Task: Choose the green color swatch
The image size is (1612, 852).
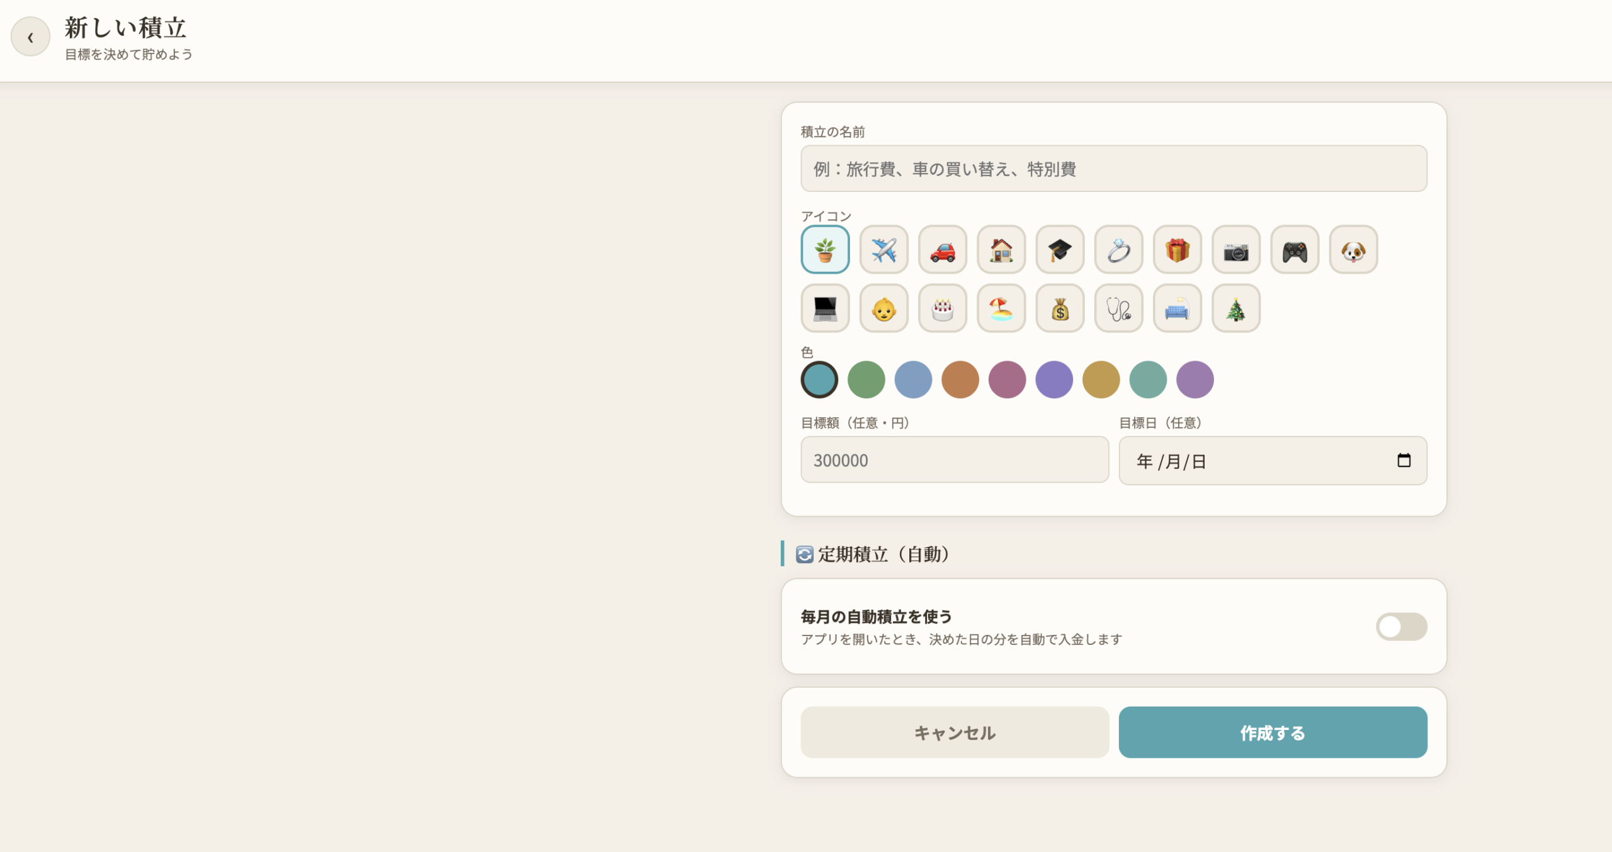Action: click(x=866, y=379)
